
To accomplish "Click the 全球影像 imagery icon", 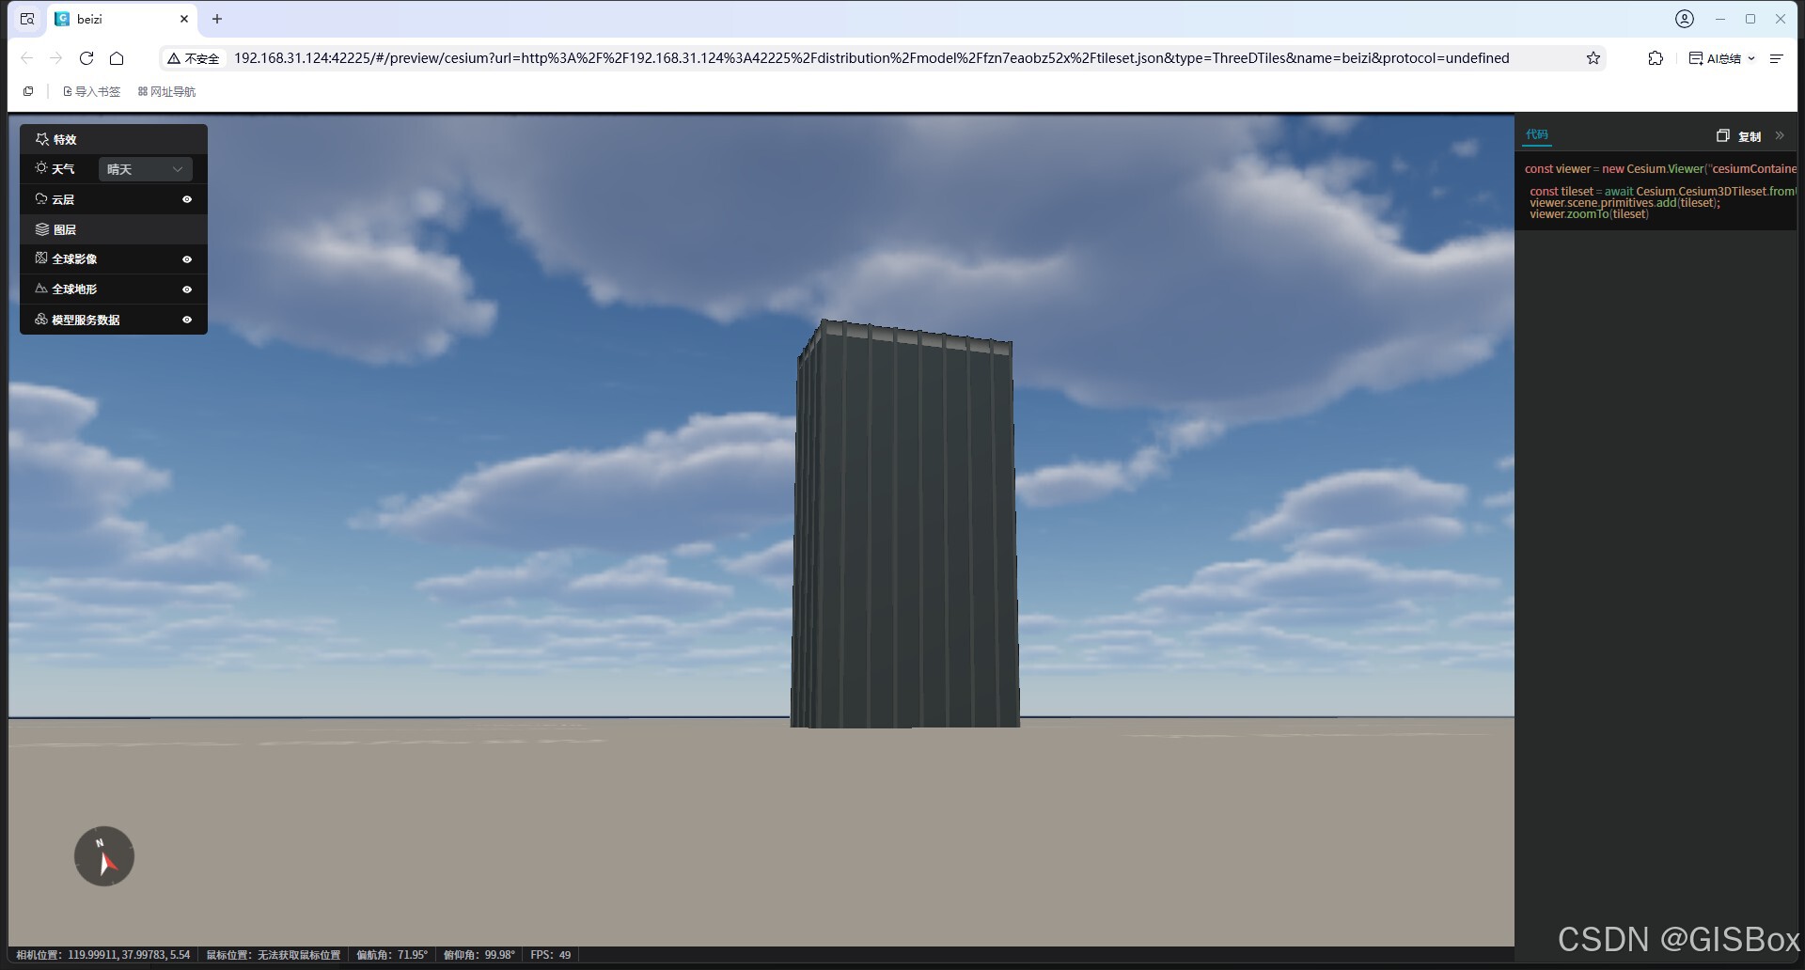I will [x=41, y=258].
